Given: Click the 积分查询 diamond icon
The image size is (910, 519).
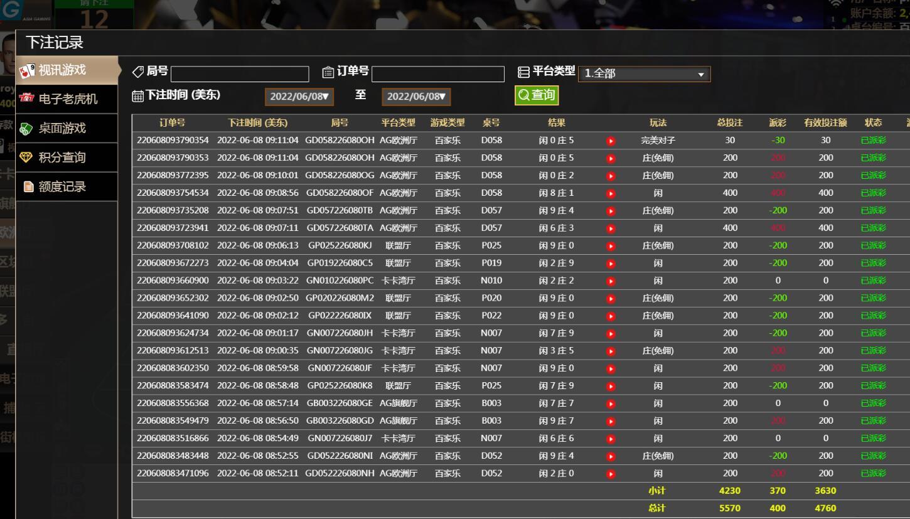Looking at the screenshot, I should click(x=27, y=158).
